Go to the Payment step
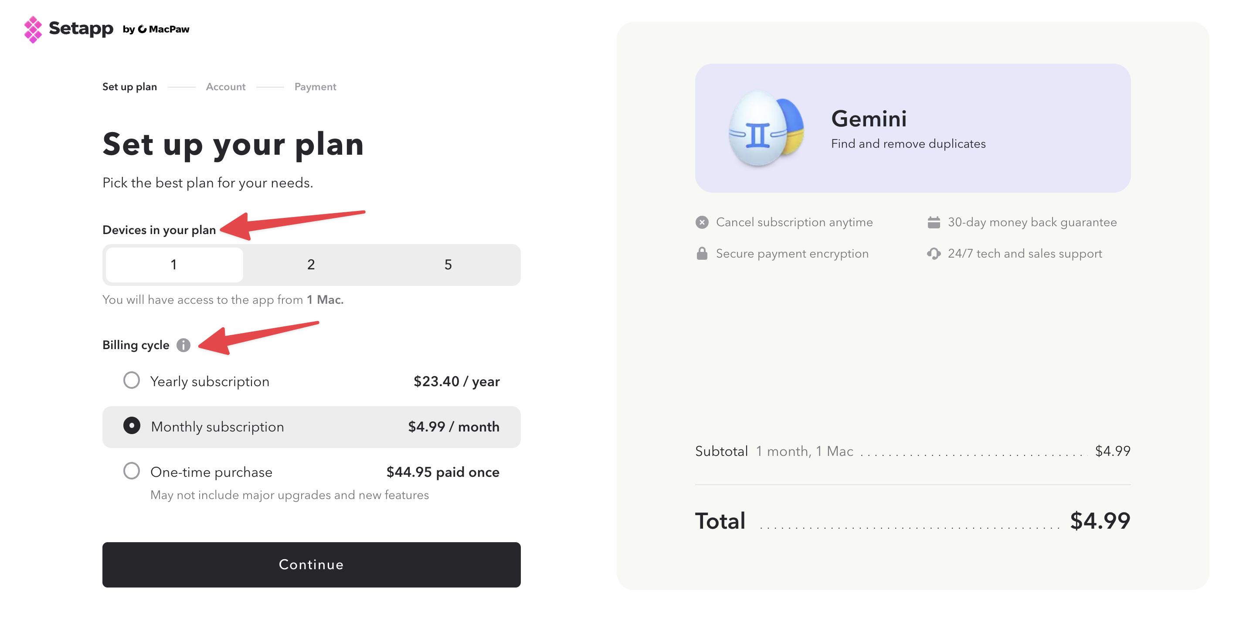1243x625 pixels. tap(315, 86)
